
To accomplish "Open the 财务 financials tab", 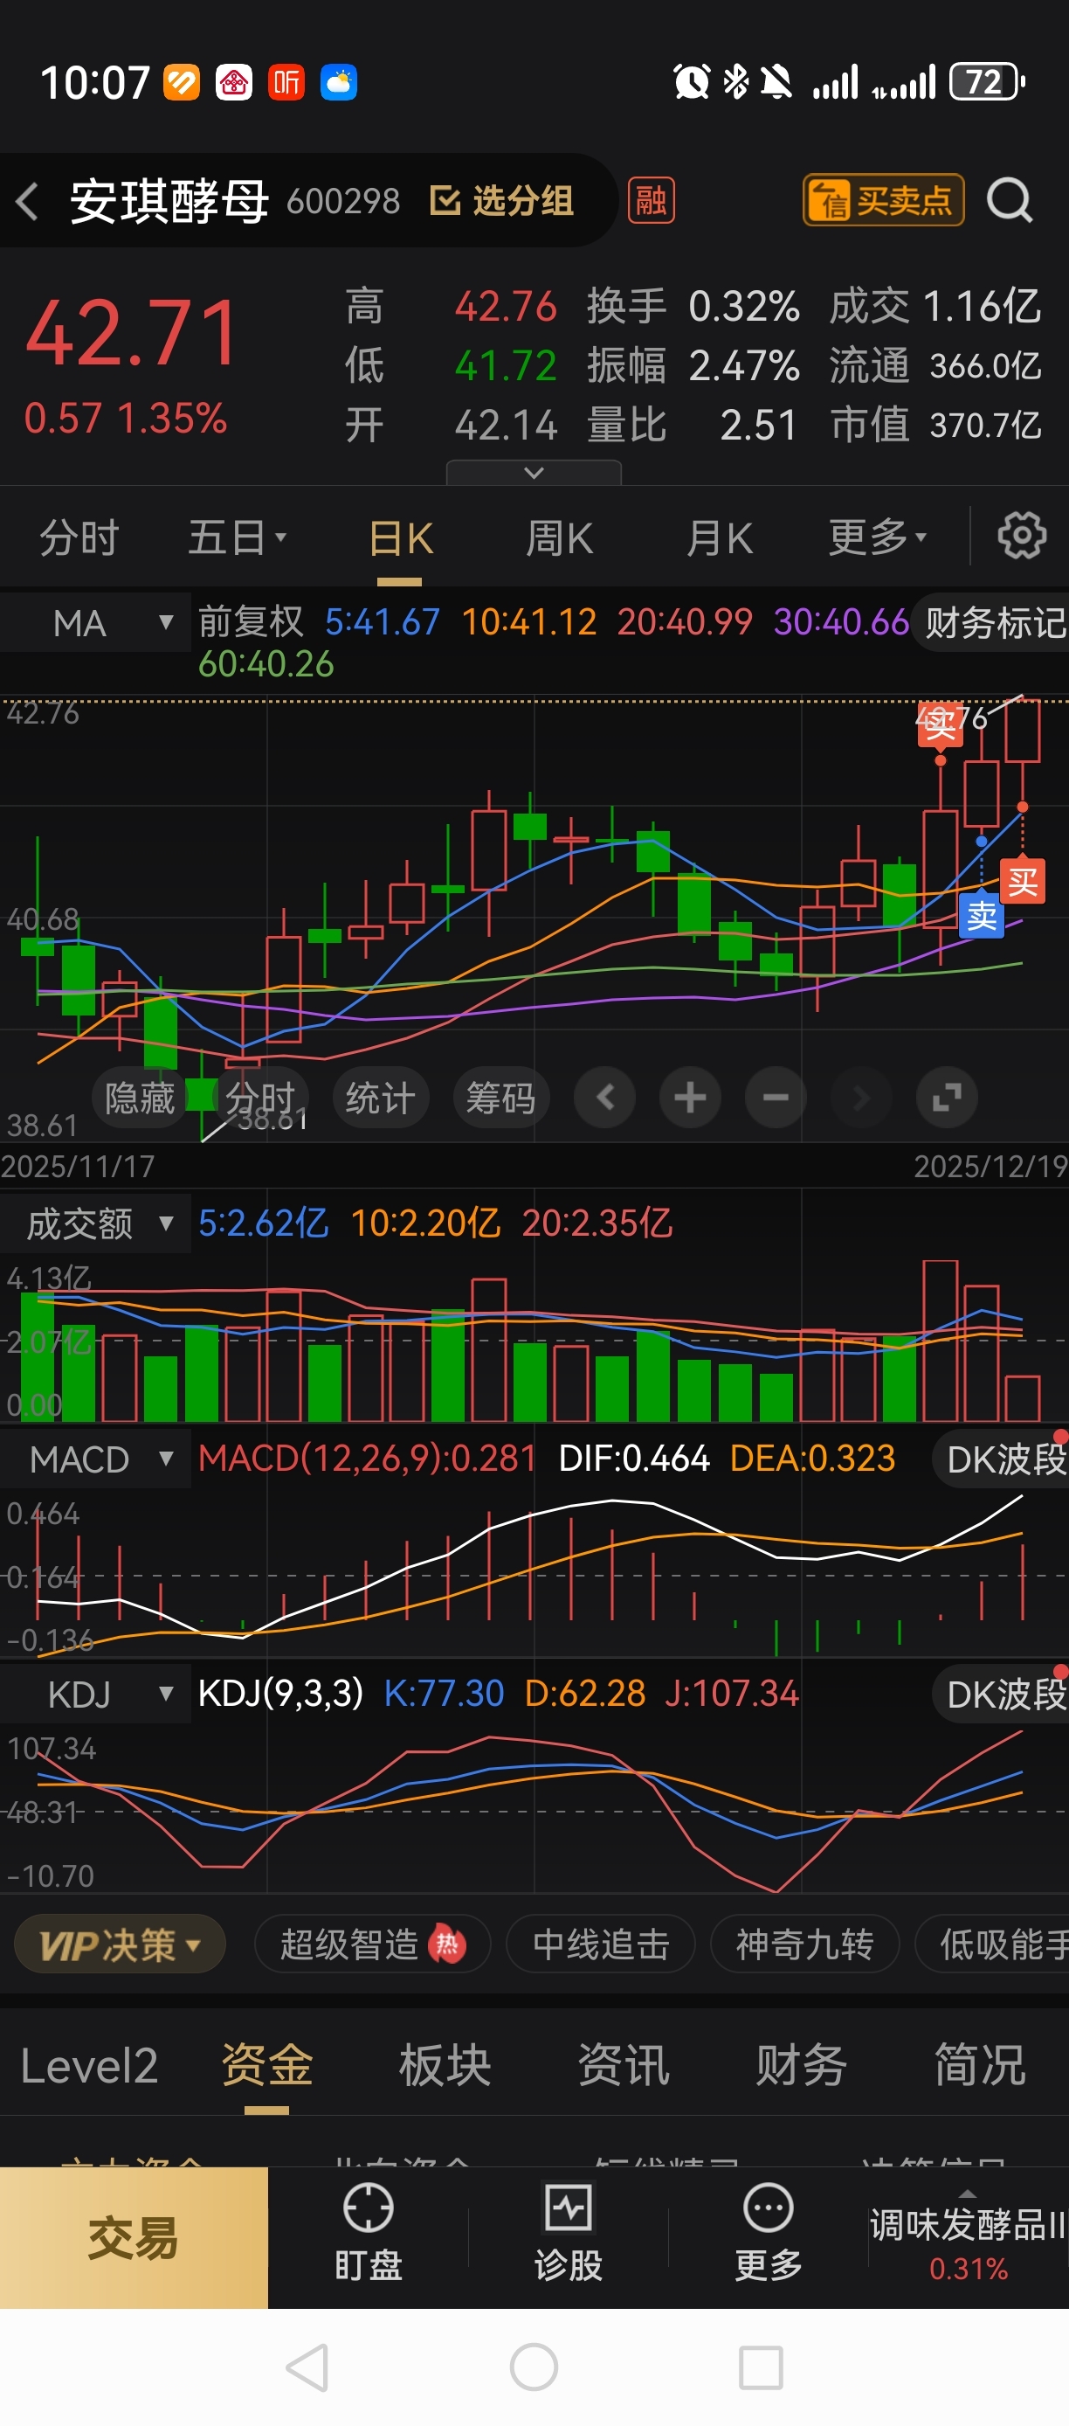I will [802, 2065].
